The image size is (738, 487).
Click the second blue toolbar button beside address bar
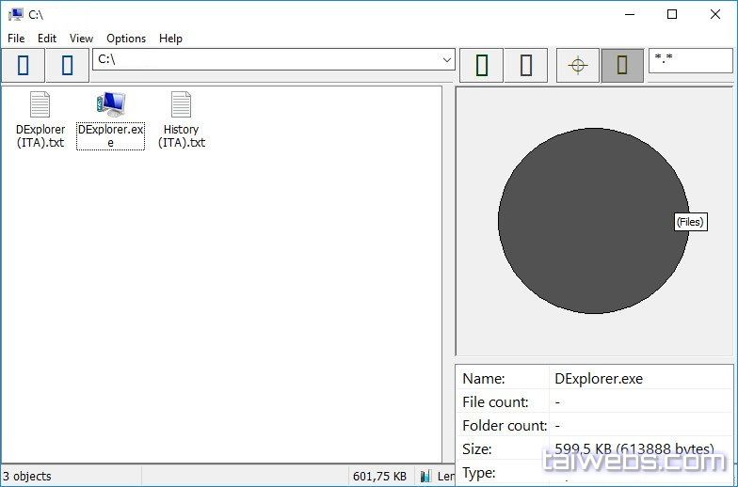coord(67,65)
